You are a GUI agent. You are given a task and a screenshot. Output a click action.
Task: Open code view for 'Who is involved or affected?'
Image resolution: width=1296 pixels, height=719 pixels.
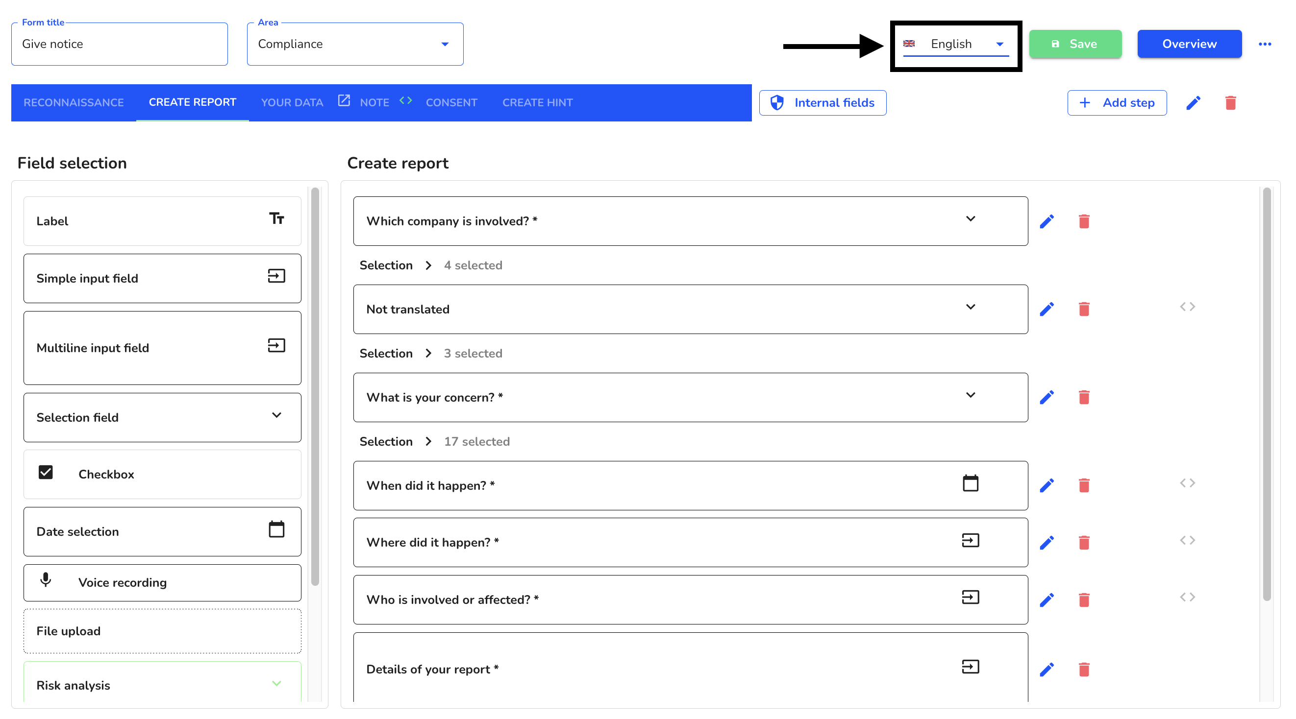[1187, 597]
